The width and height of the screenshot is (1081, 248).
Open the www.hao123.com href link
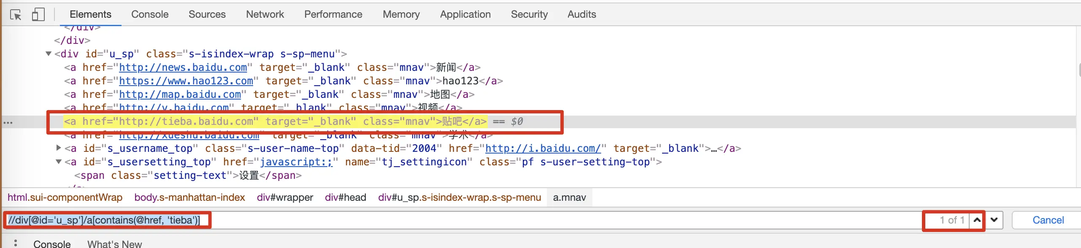point(186,81)
